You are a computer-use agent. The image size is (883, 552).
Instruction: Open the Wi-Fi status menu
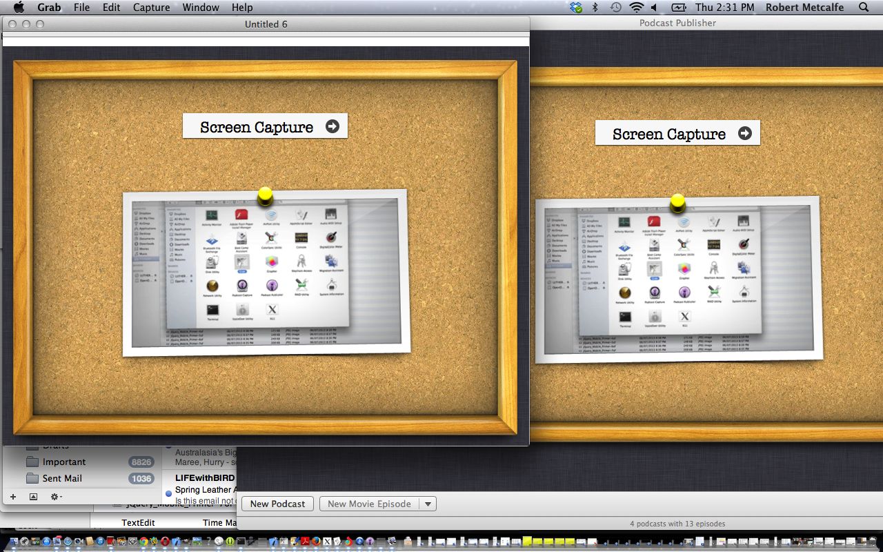click(x=636, y=8)
